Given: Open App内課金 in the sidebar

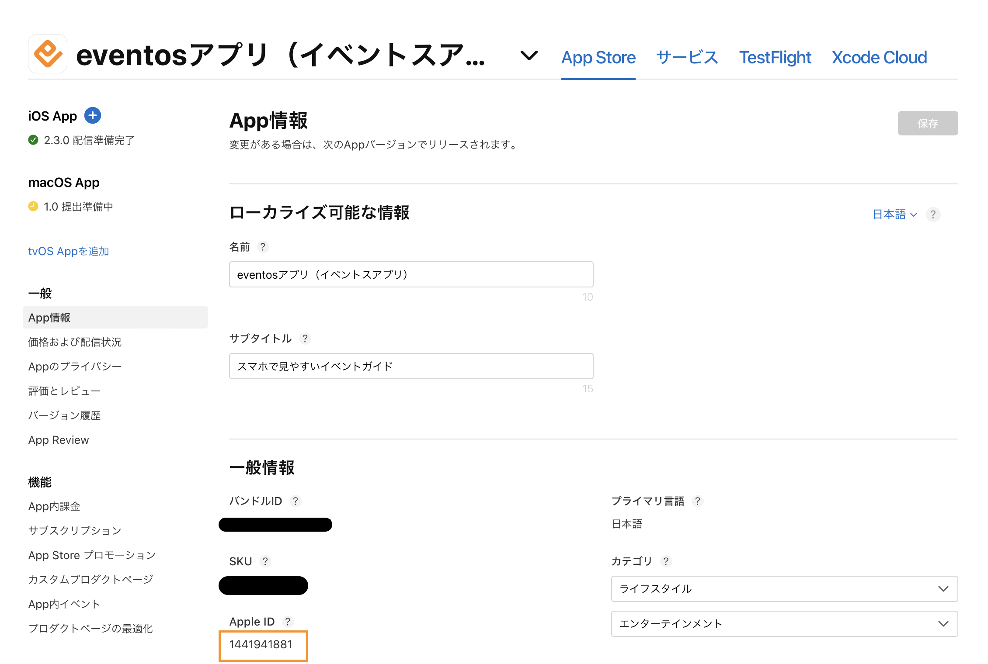Looking at the screenshot, I should point(54,506).
